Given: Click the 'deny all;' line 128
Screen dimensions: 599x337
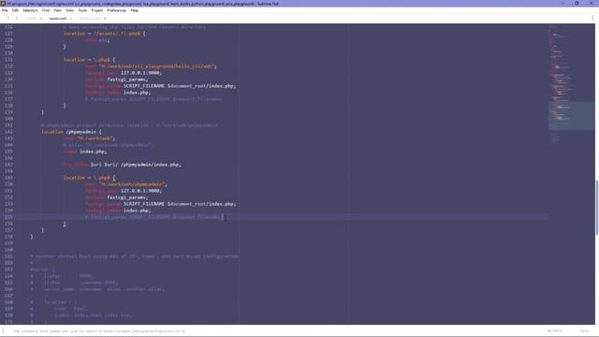Looking at the screenshot, I should (x=97, y=40).
